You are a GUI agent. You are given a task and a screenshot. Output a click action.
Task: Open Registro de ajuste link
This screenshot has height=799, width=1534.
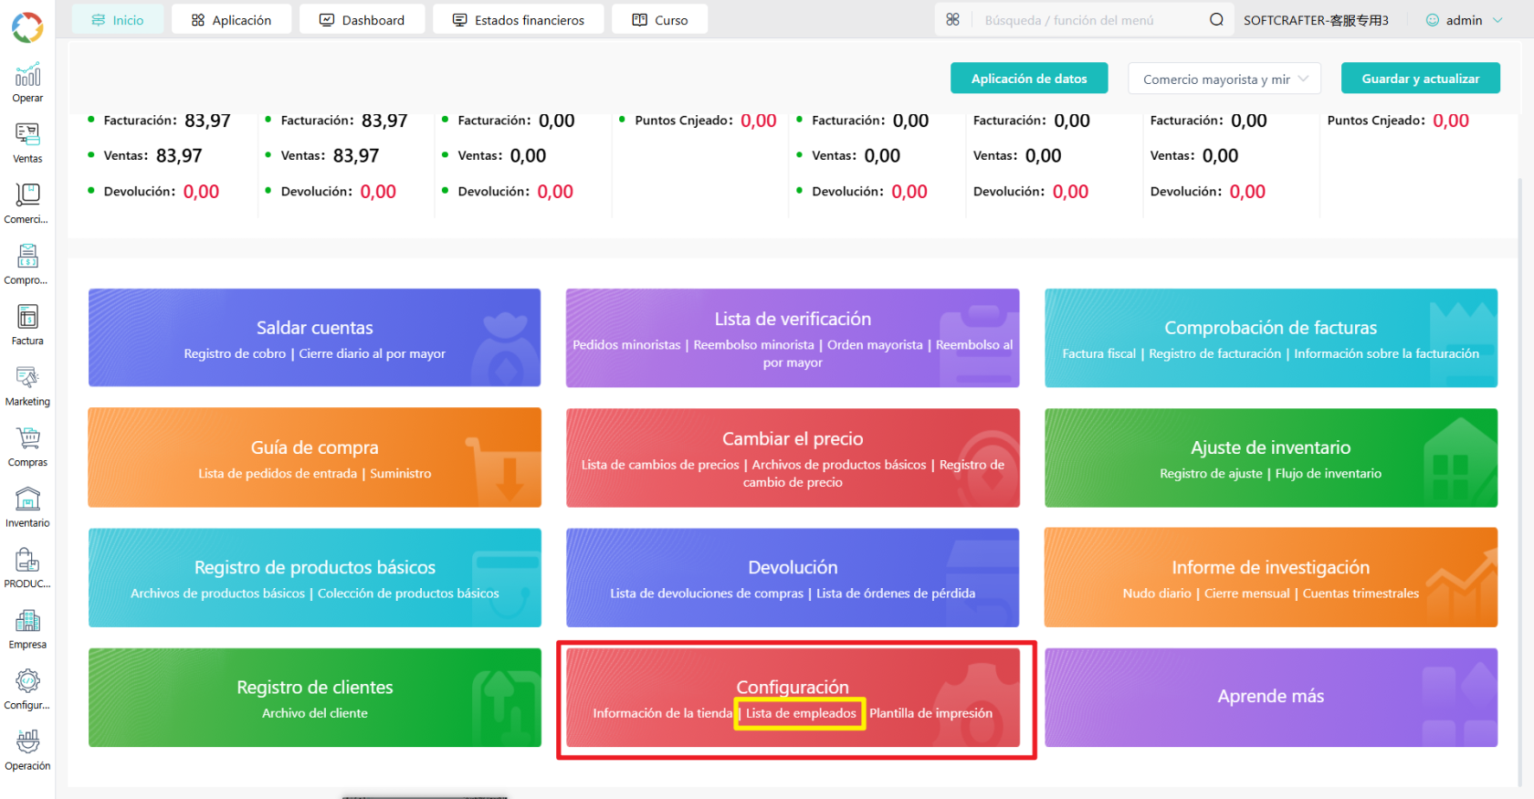coord(1211,473)
